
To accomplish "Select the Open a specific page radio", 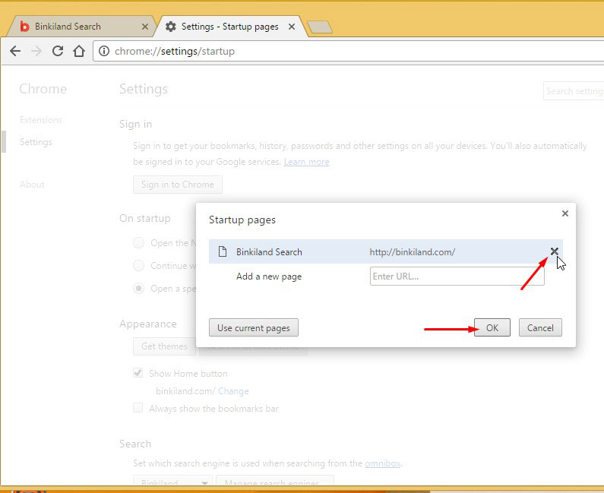I will click(x=139, y=289).
